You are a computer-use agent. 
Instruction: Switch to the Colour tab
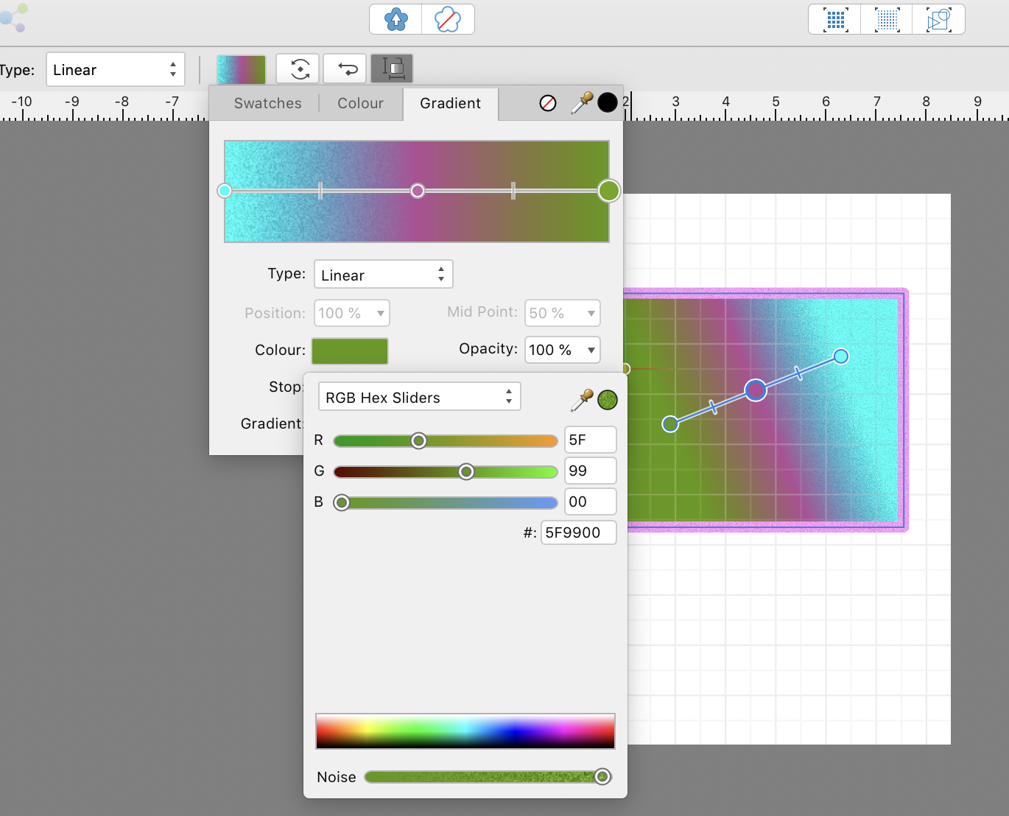coord(360,103)
